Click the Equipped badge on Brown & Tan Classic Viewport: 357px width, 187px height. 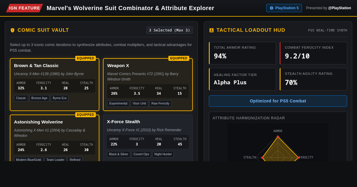86,58
